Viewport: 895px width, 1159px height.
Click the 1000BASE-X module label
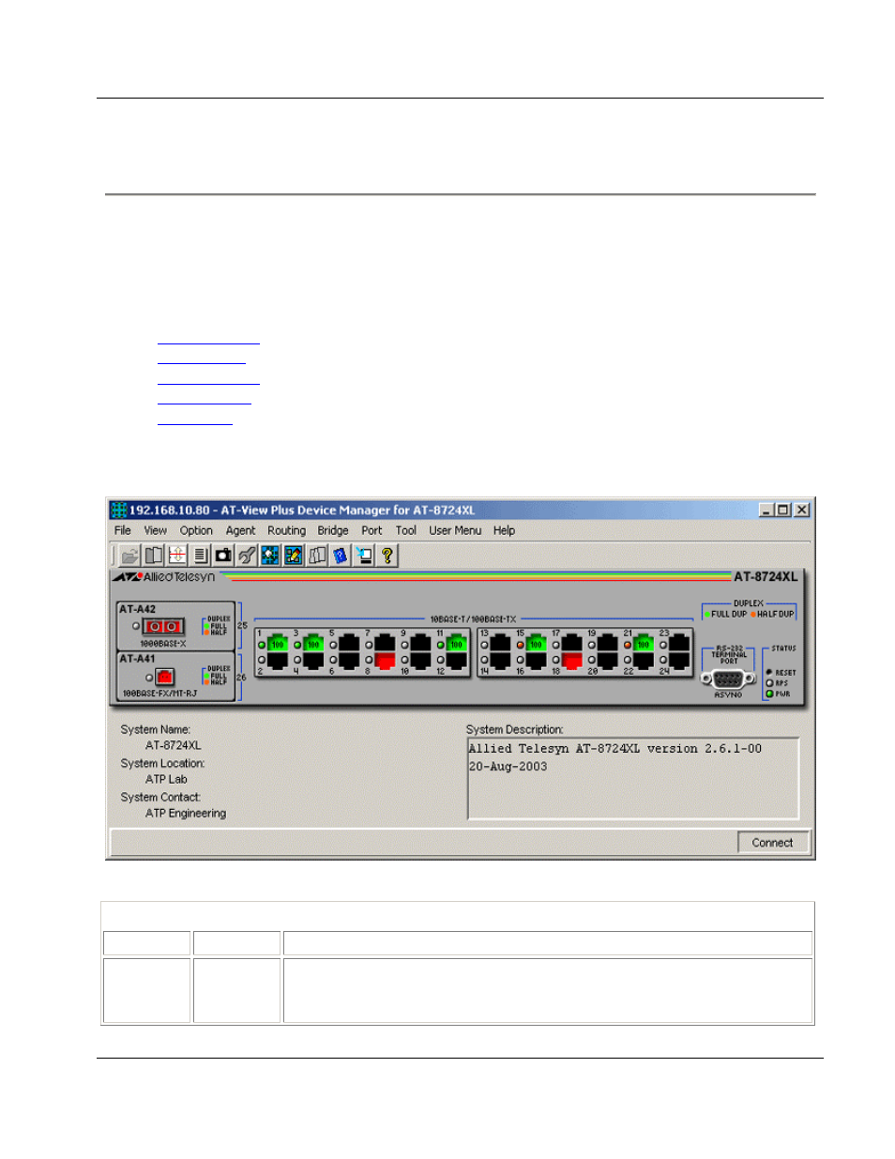coord(163,644)
